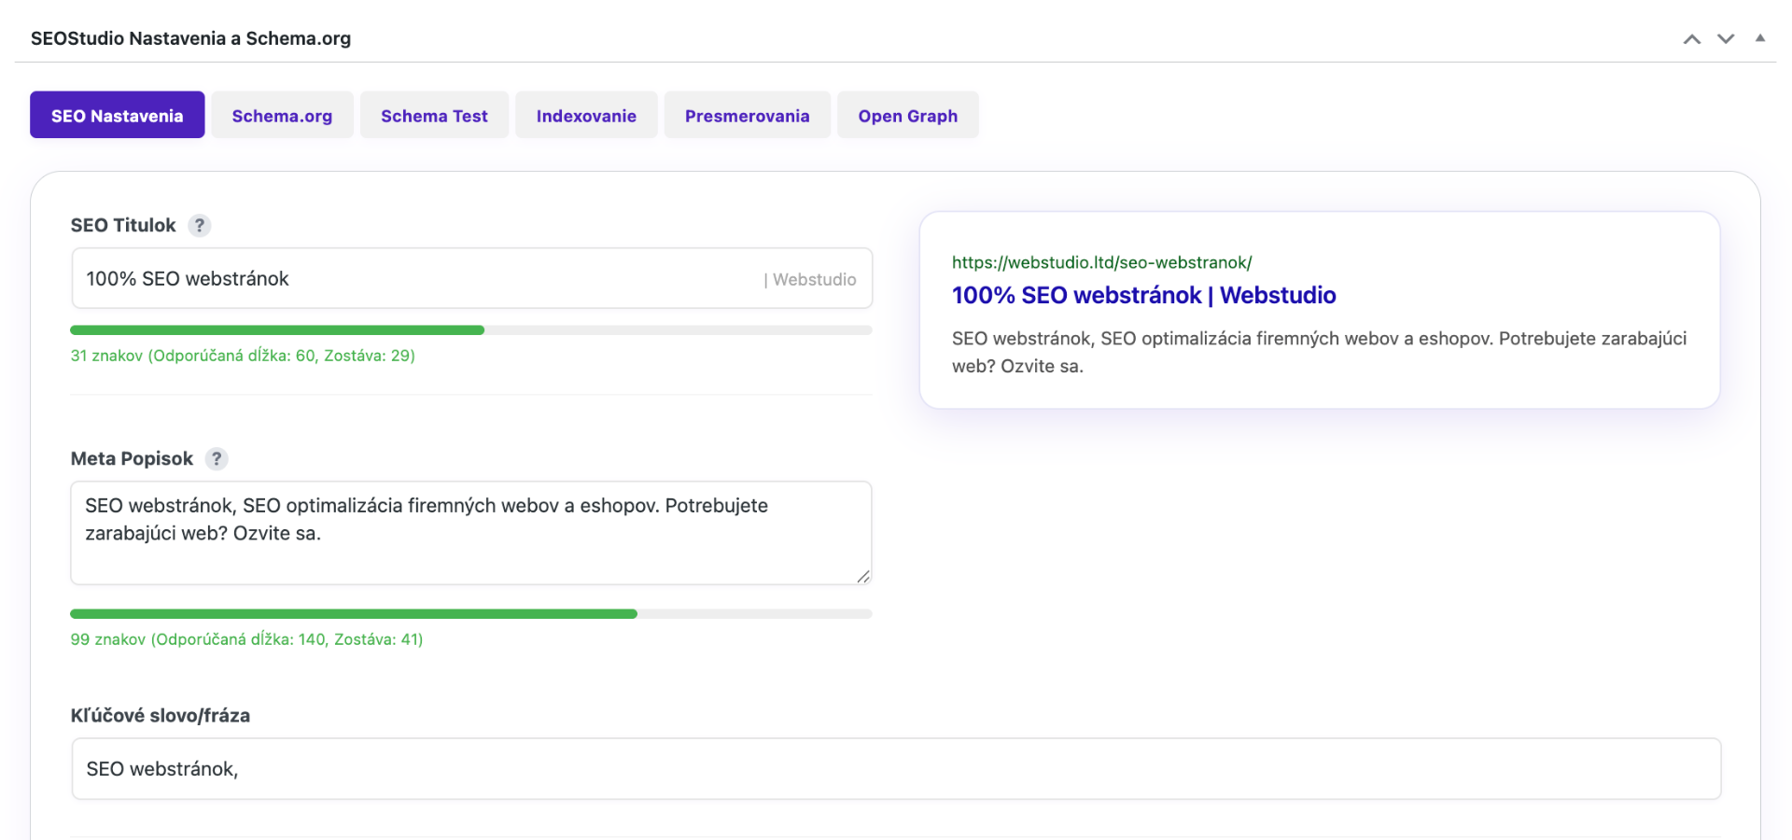Click the SEO Titulok help question mark icon
Screen dimensions: 1792x840
199,225
